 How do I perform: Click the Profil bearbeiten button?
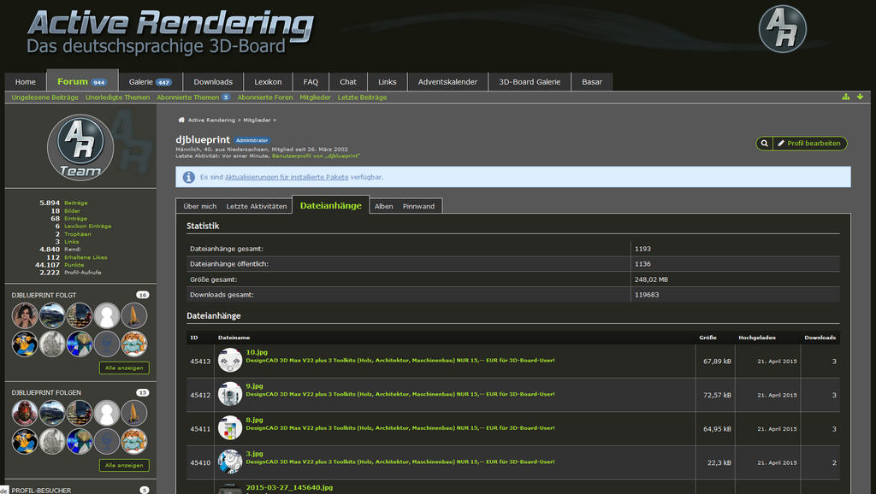pyautogui.click(x=810, y=144)
